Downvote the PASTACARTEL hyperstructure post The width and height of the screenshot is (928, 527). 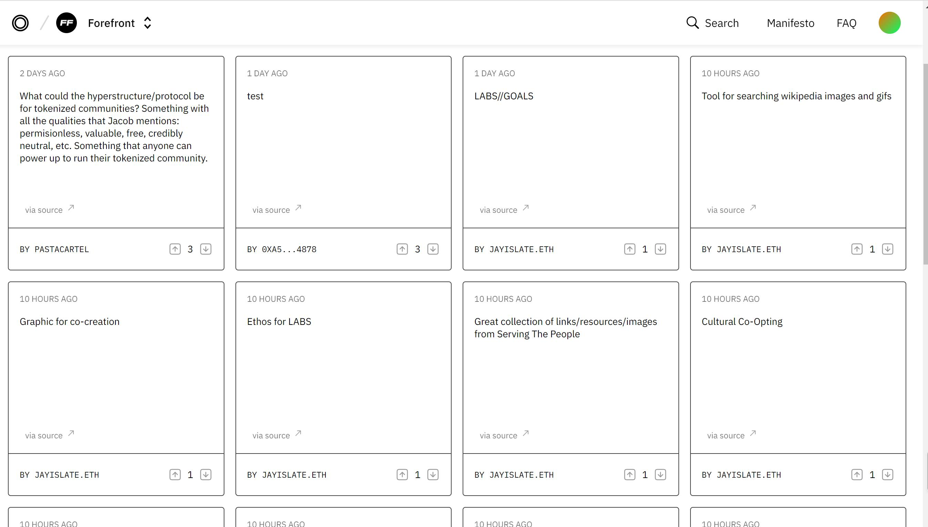coord(206,249)
